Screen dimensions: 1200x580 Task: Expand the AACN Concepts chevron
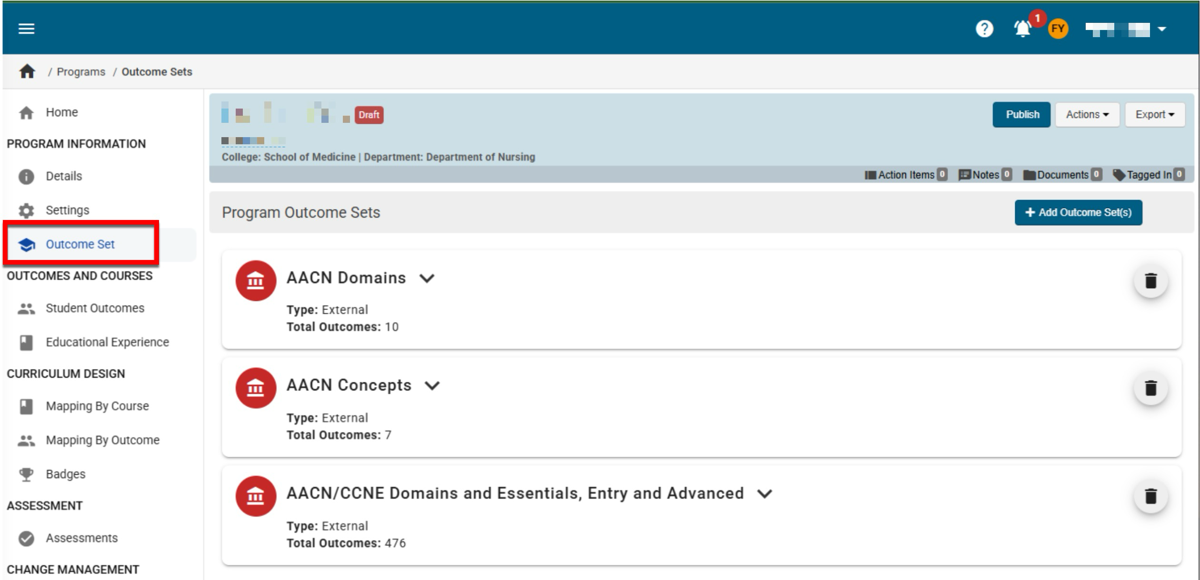tap(432, 385)
